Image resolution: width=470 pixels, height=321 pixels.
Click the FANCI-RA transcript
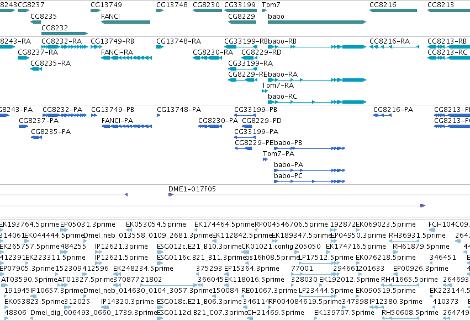point(126,58)
